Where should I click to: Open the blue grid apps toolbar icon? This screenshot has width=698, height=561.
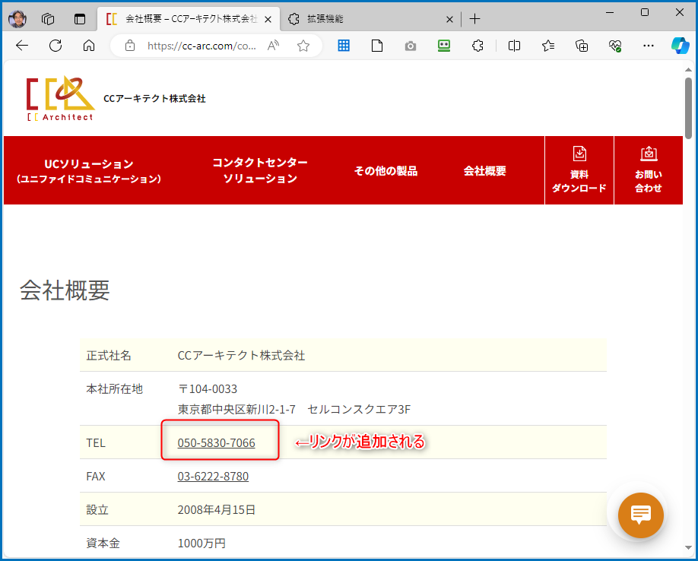pyautogui.click(x=344, y=46)
